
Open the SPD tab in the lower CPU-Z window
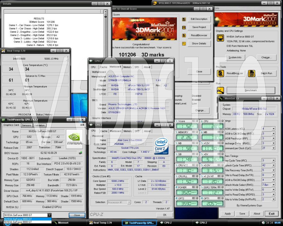click(x=137, y=131)
